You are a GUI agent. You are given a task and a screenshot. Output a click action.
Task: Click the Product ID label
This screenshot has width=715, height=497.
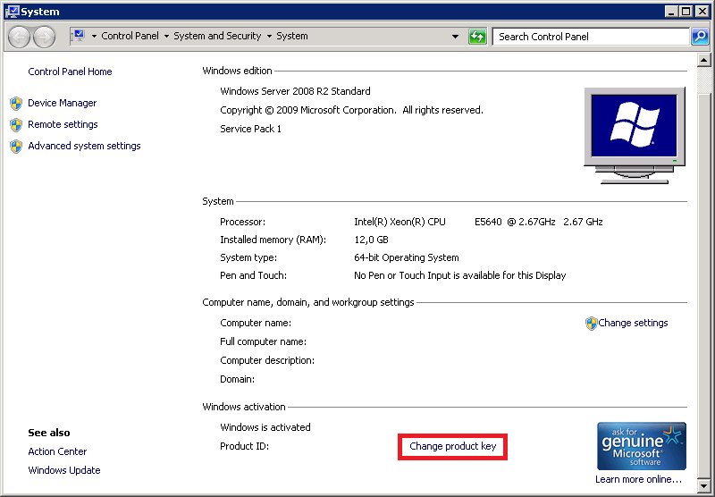(x=244, y=446)
